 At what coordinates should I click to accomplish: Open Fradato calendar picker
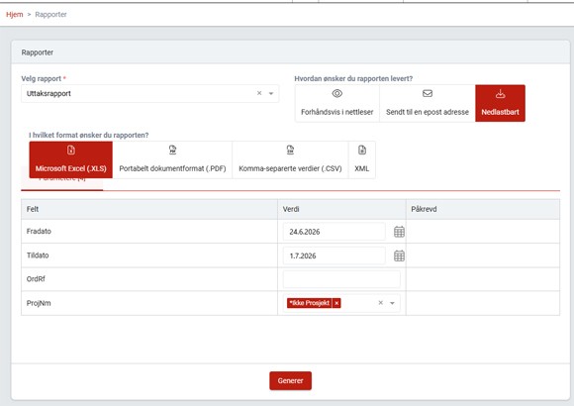(x=399, y=232)
